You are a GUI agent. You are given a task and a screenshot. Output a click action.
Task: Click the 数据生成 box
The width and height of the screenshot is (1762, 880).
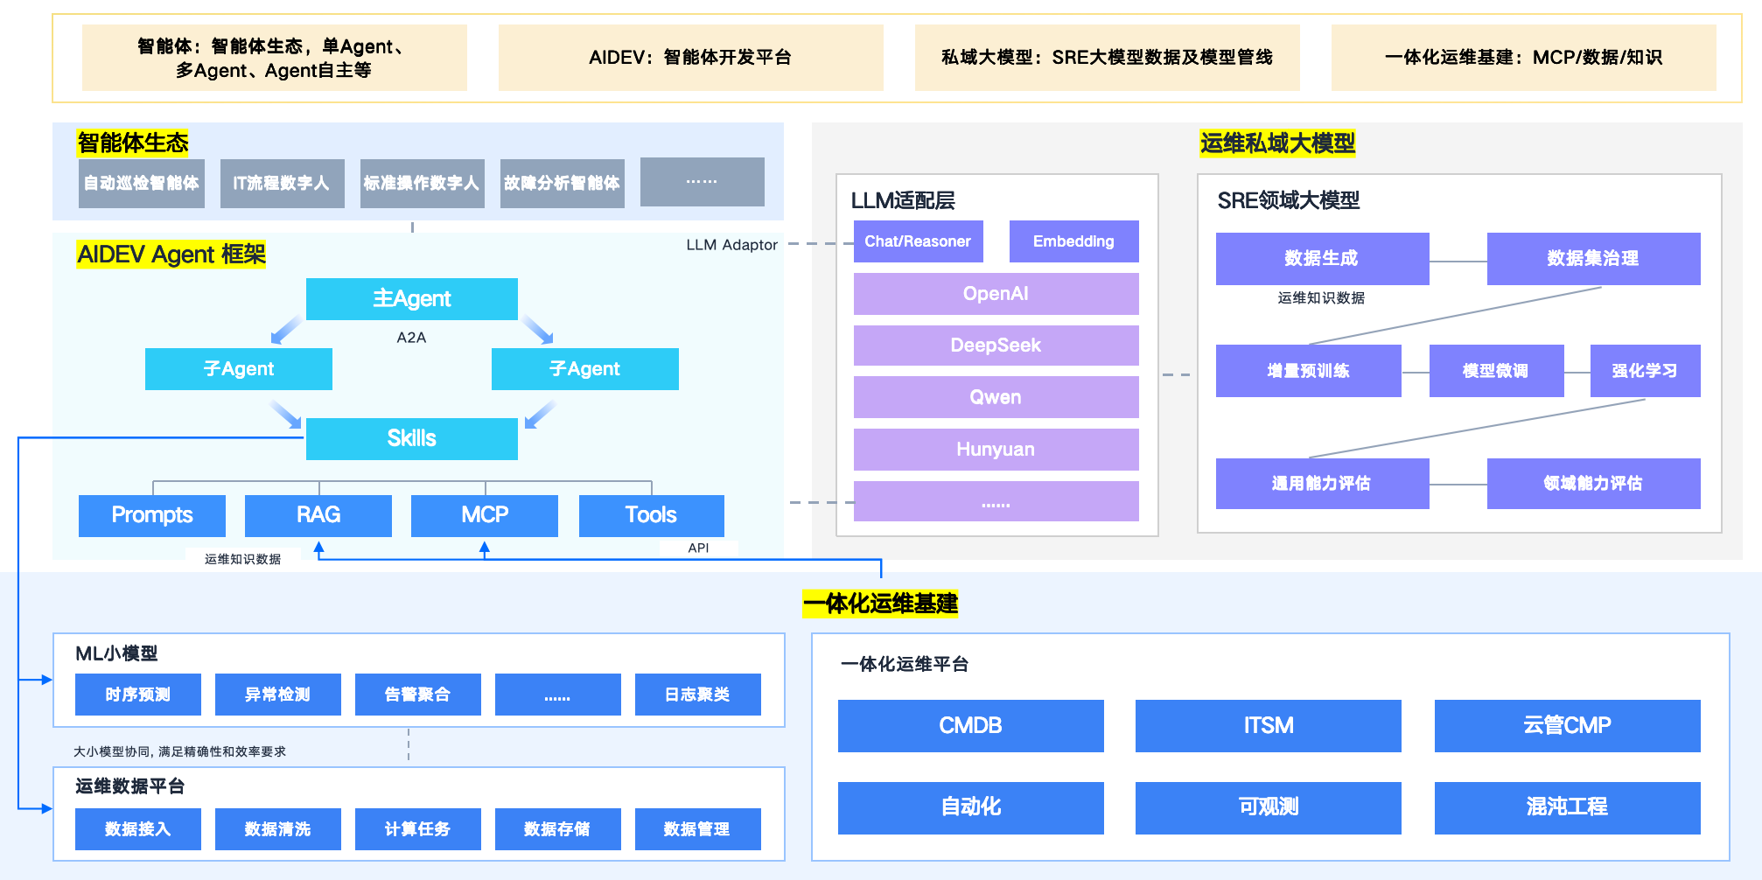[x=1322, y=259]
